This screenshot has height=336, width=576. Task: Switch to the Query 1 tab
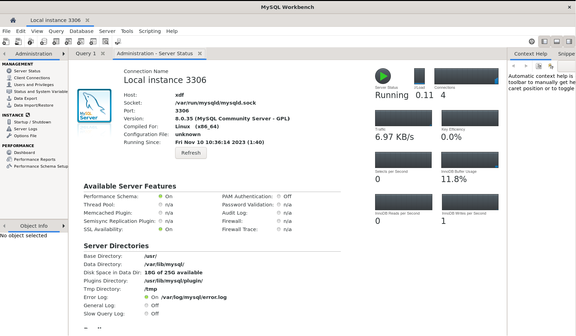pos(86,53)
